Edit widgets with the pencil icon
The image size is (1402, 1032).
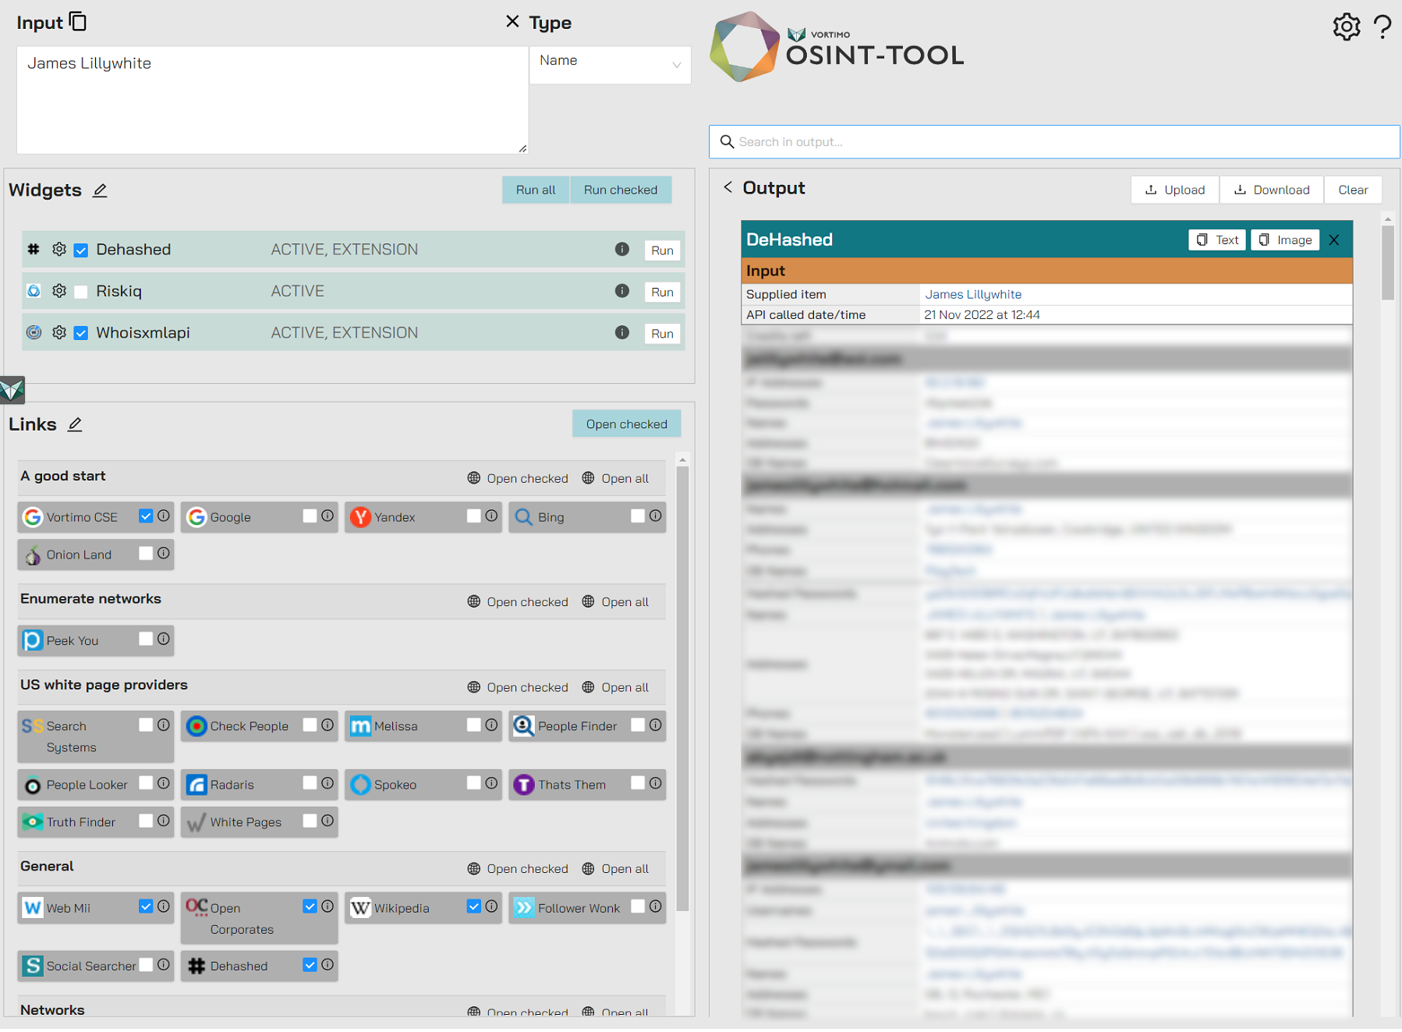[100, 190]
